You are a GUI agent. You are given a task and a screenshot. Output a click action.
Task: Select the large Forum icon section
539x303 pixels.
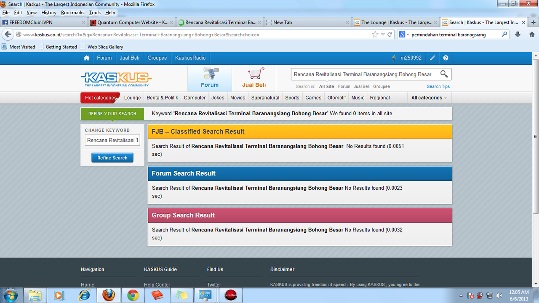click(x=210, y=78)
